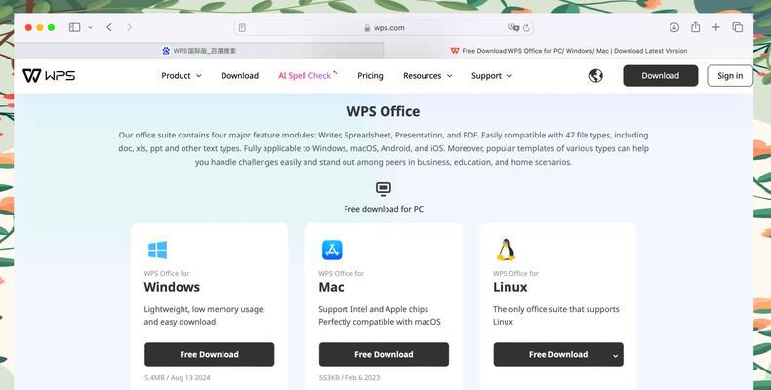Click the Windows logo icon
The width and height of the screenshot is (771, 390).
[x=157, y=250]
